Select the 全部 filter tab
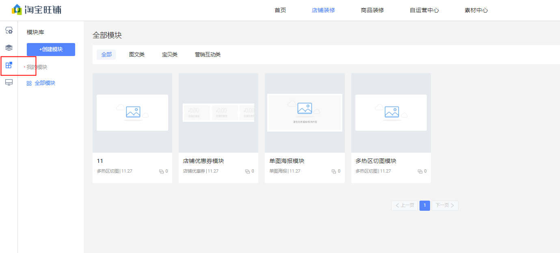Image resolution: width=560 pixels, height=253 pixels. pyautogui.click(x=106, y=54)
